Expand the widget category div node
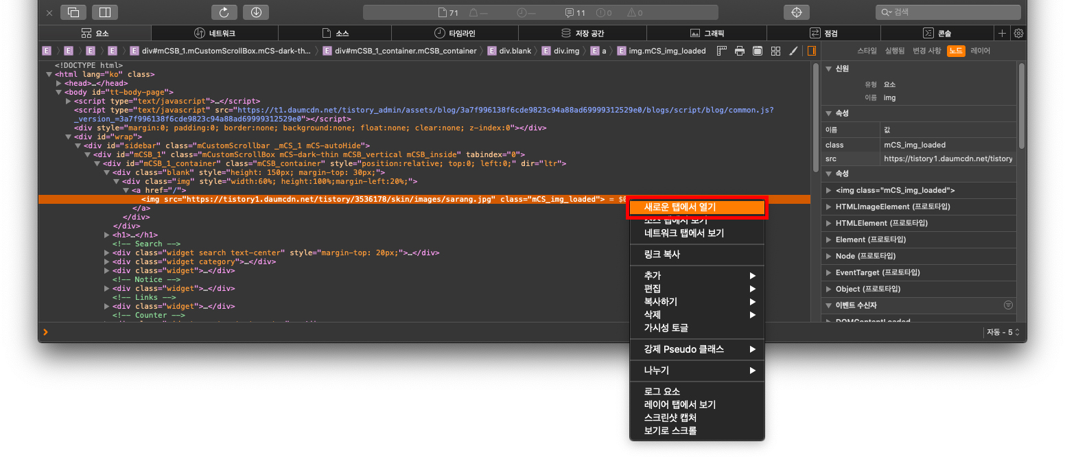 pos(106,261)
